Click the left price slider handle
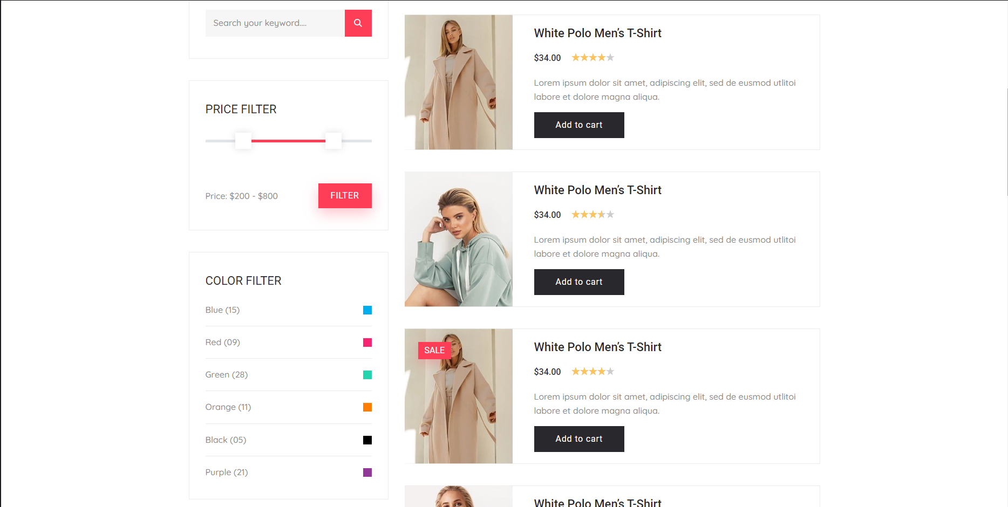This screenshot has height=507, width=1008. point(243,141)
